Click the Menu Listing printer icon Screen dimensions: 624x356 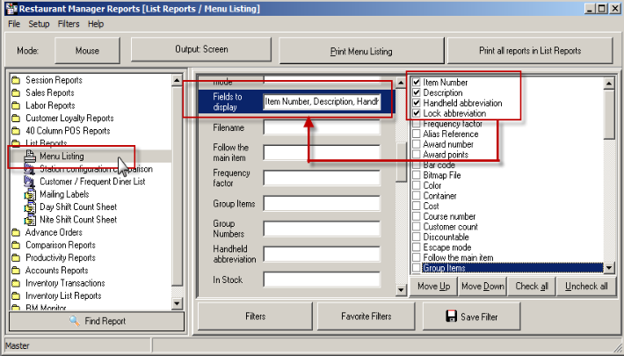[30, 156]
